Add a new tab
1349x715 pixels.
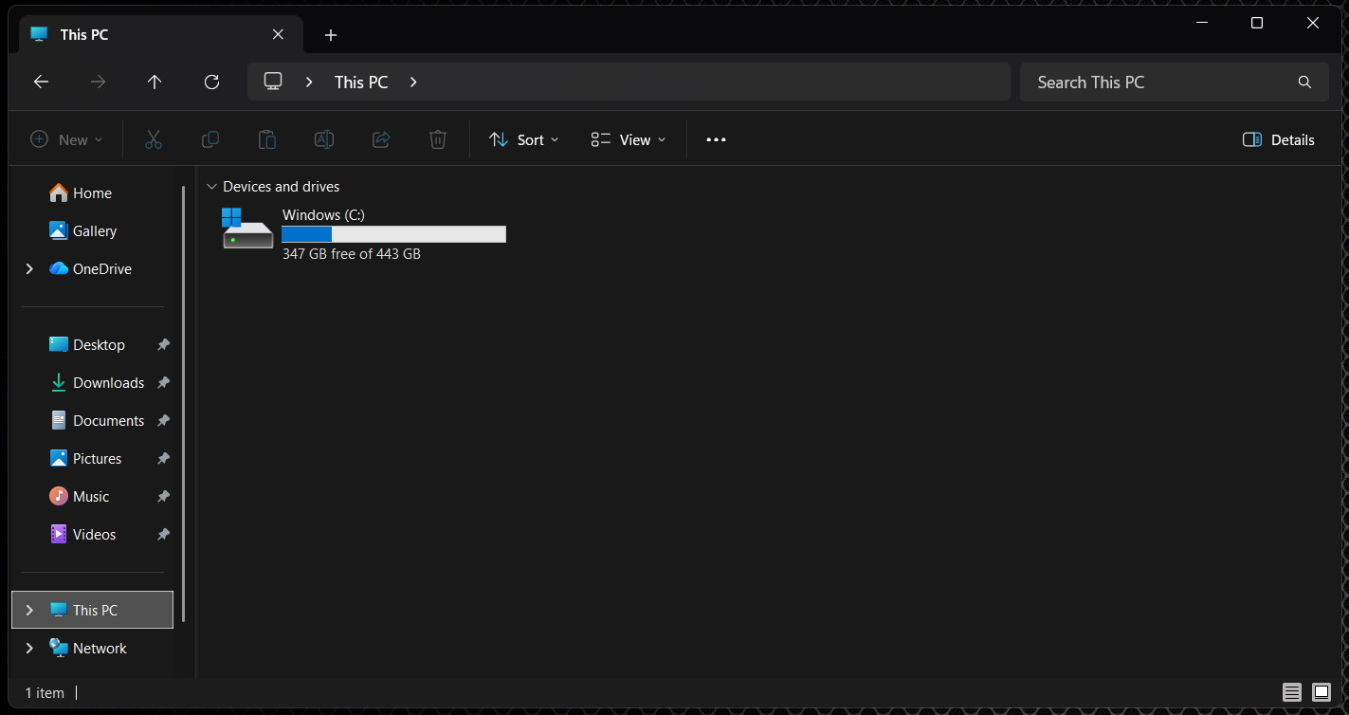pos(330,35)
